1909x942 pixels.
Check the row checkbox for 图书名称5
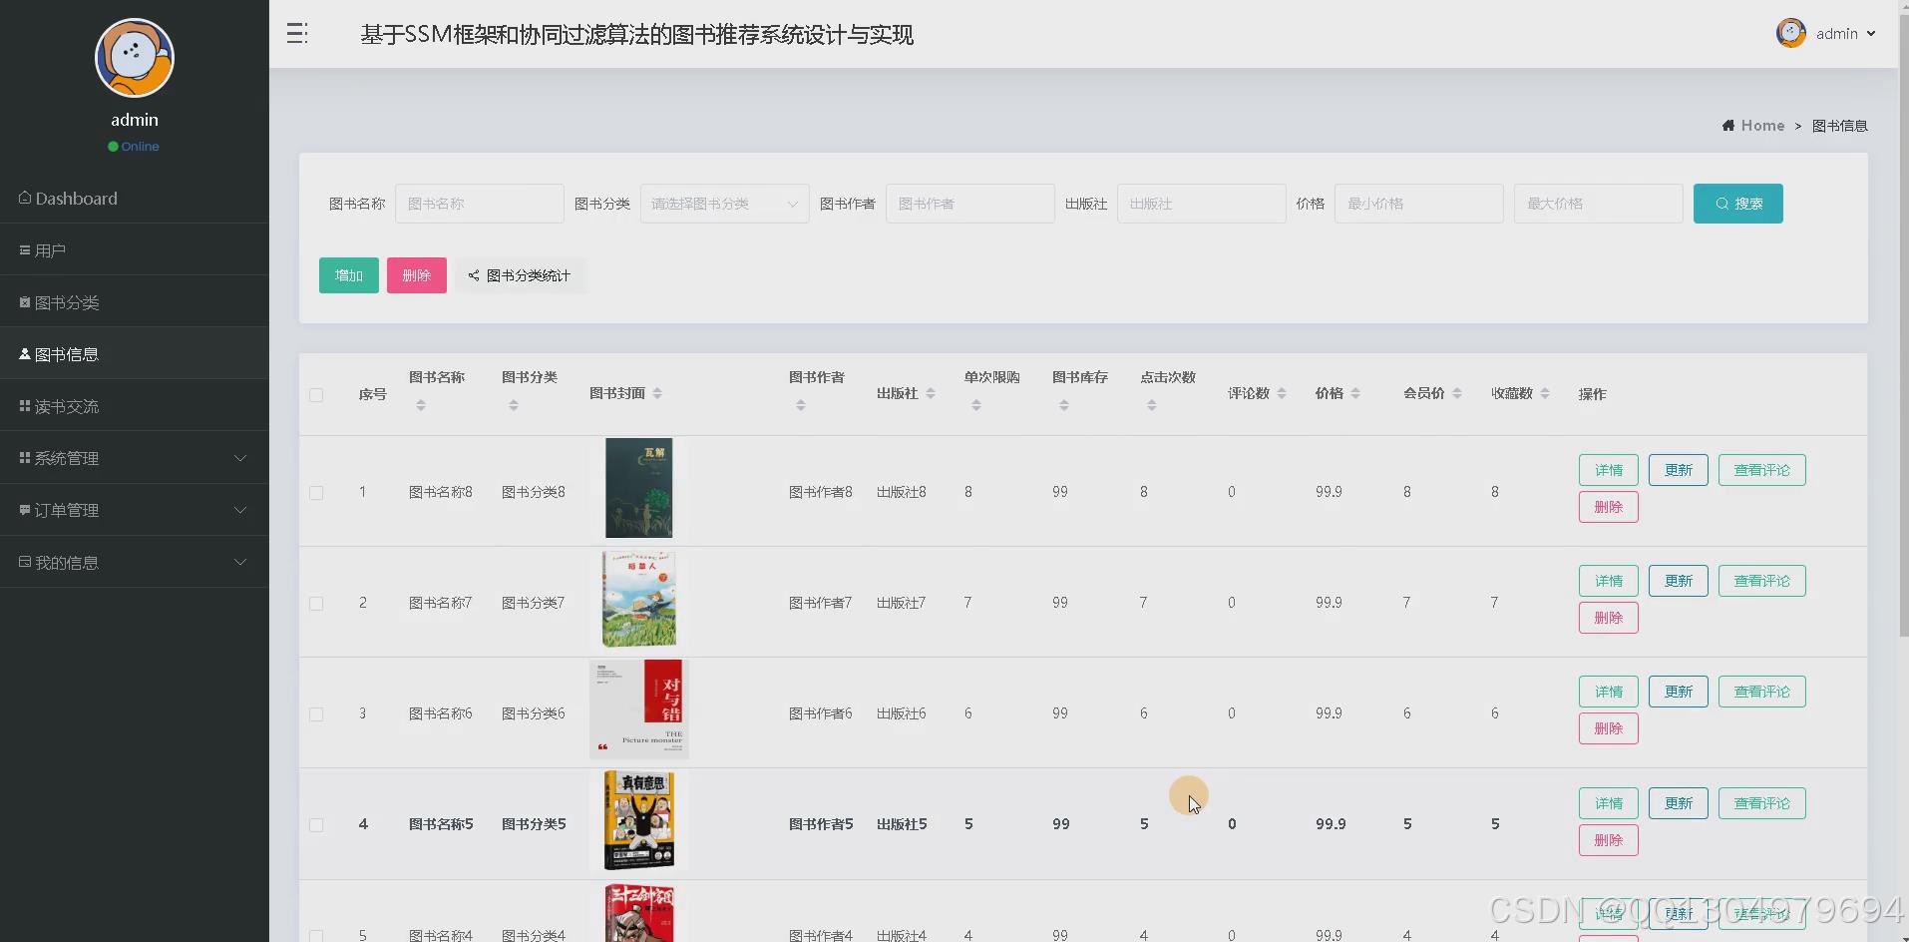pyautogui.click(x=316, y=825)
